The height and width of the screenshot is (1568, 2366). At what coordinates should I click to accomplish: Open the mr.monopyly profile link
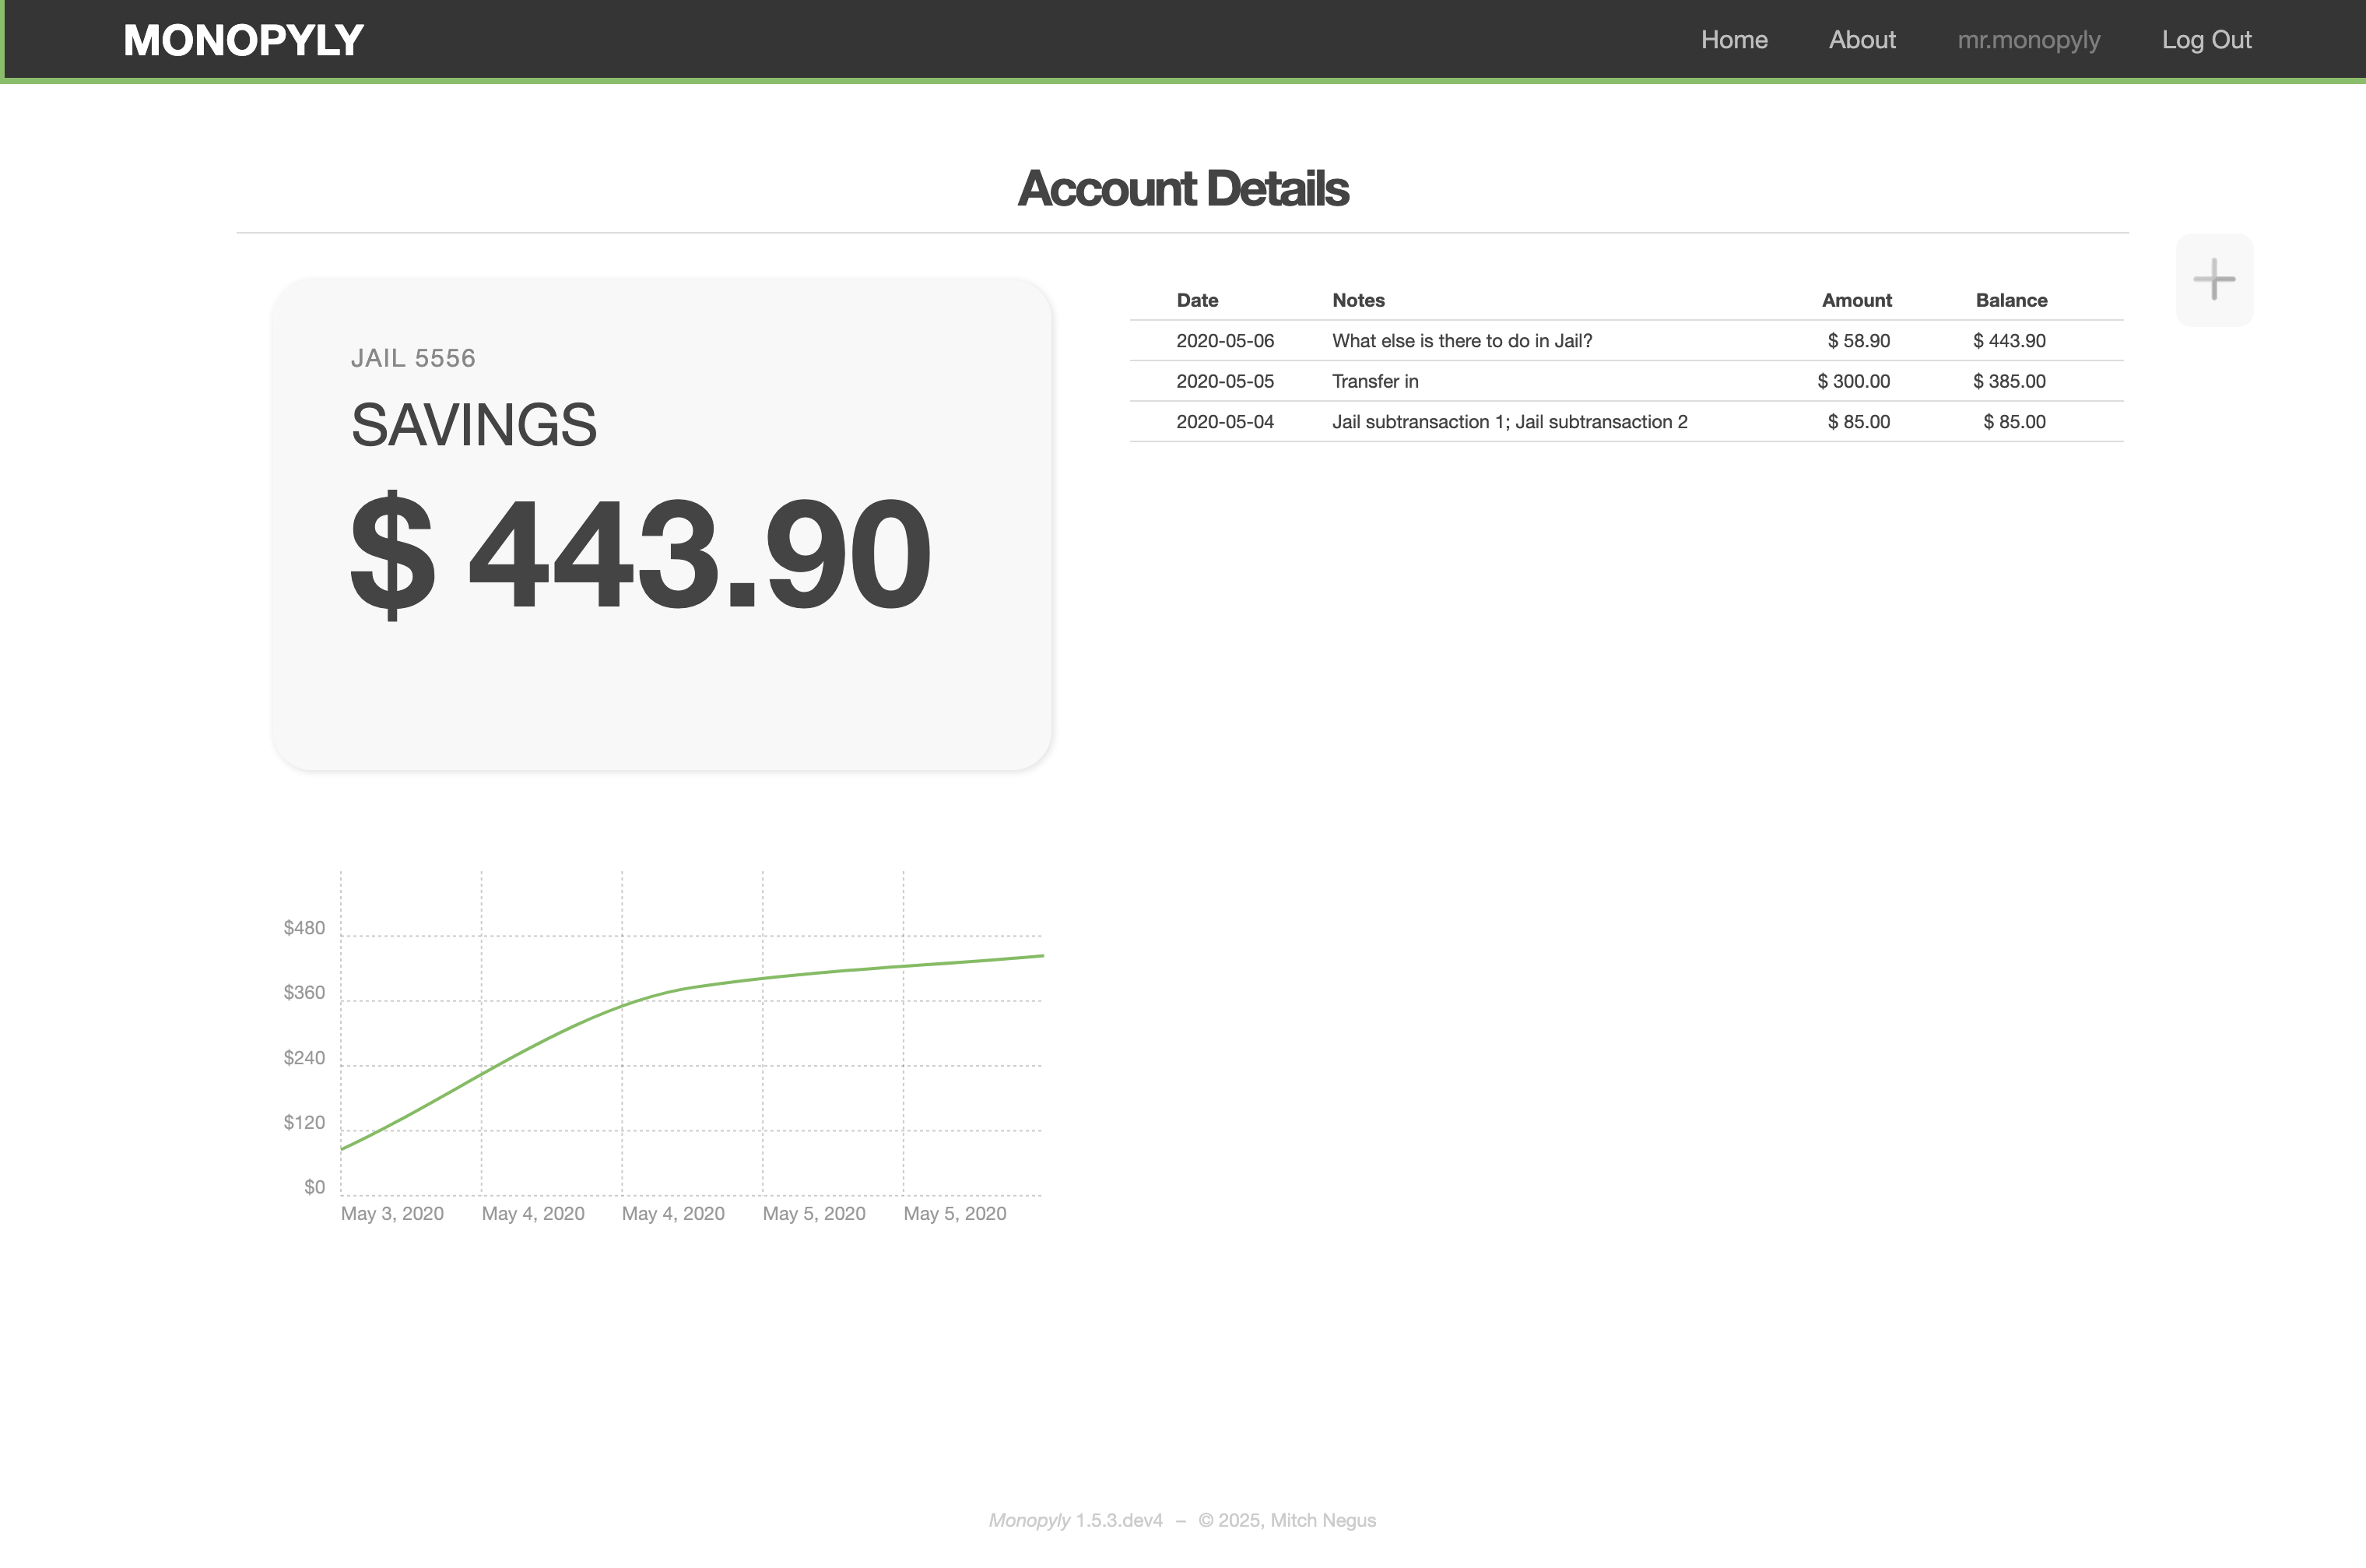pos(2028,40)
